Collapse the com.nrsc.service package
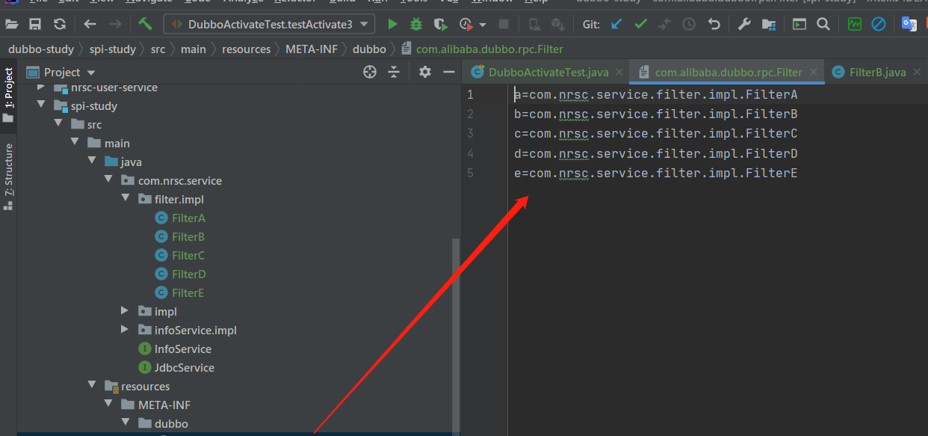928x436 pixels. pyautogui.click(x=108, y=180)
